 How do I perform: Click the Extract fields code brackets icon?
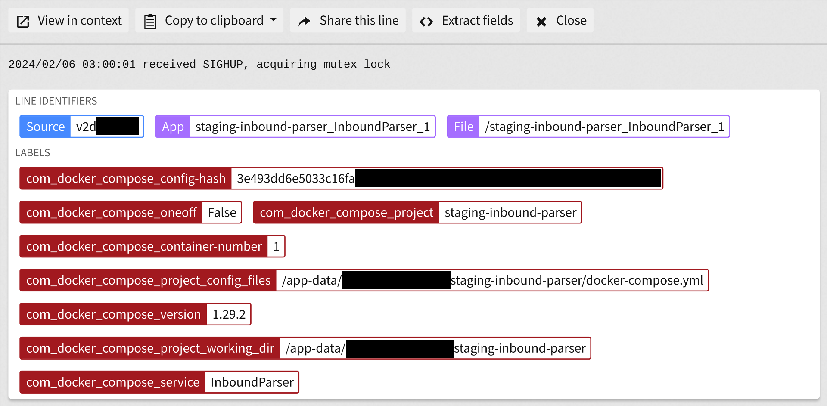(x=426, y=21)
